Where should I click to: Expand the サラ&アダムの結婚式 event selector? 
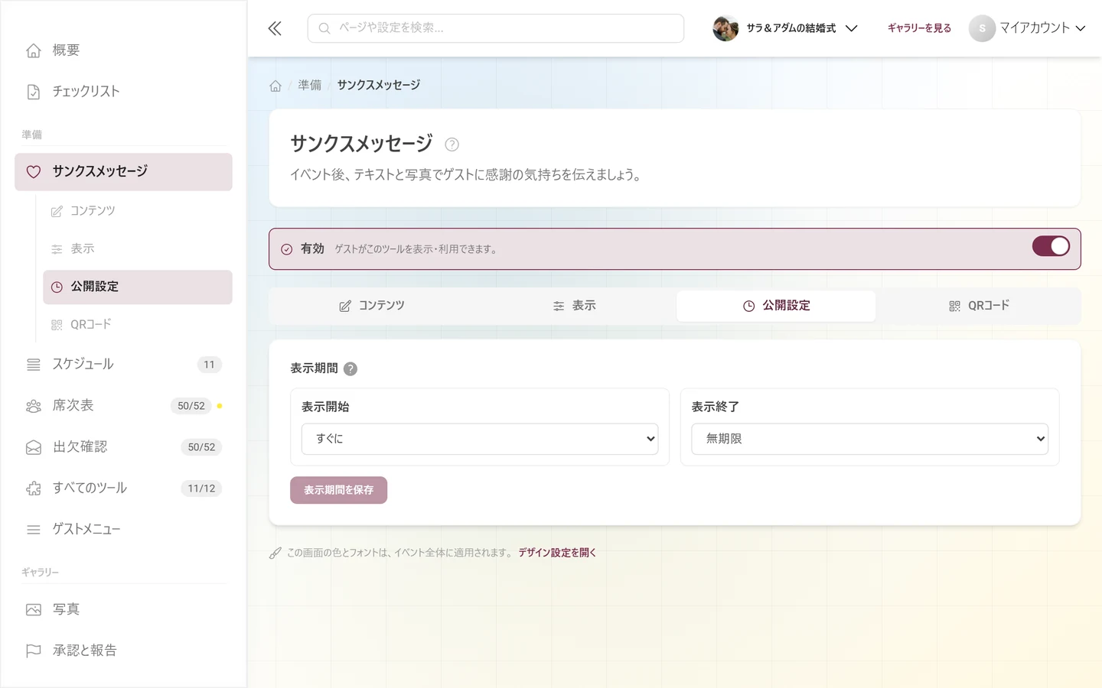pos(785,28)
